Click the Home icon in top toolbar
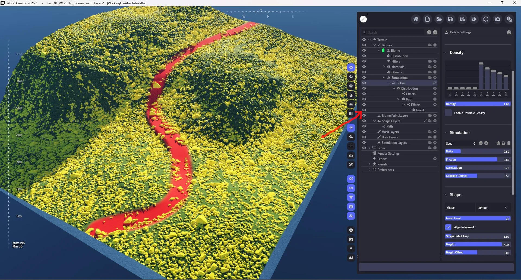Image resolution: width=521 pixels, height=280 pixels. 416,19
